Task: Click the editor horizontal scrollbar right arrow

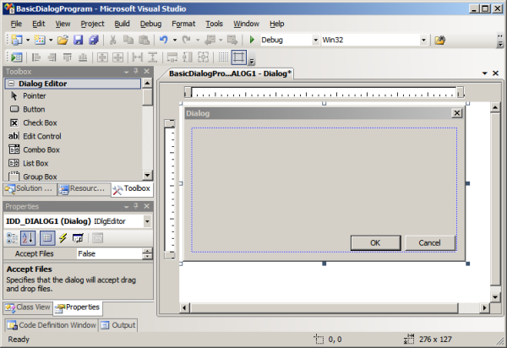Action: pyautogui.click(x=484, y=308)
